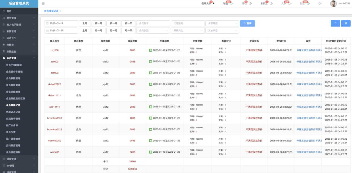Select 代理返点记录 from the sidebar menu

13,112
